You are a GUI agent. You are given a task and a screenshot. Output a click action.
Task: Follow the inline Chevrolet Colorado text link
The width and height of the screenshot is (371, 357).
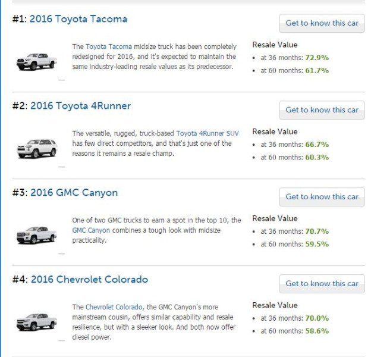pos(114,307)
